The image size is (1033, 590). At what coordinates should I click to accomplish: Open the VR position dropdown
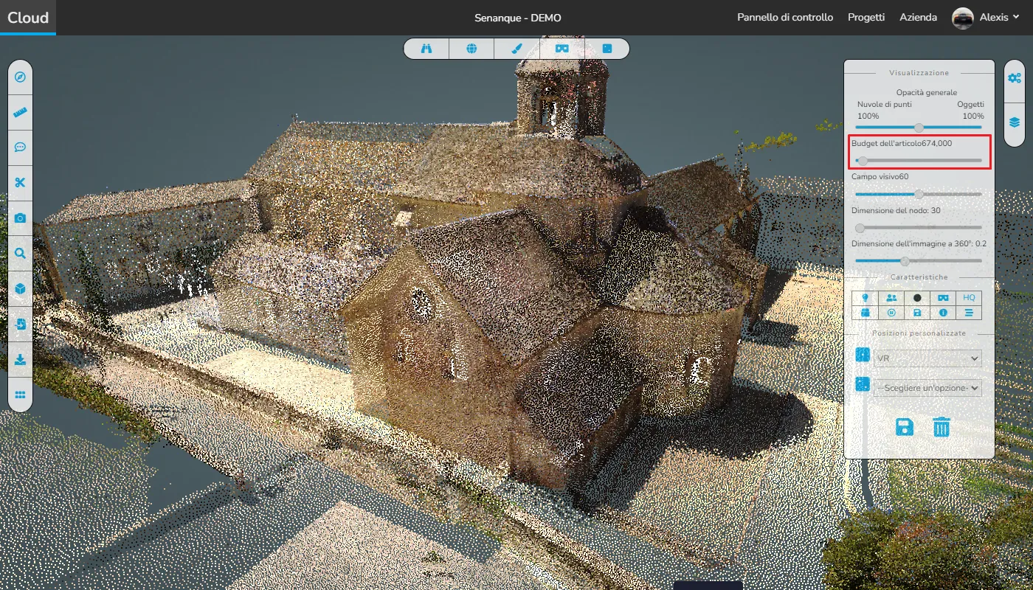(x=927, y=358)
